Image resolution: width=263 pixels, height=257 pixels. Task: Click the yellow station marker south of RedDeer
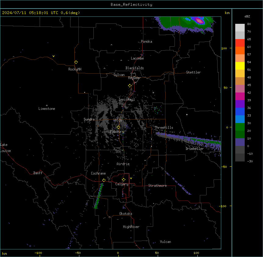(x=130, y=86)
